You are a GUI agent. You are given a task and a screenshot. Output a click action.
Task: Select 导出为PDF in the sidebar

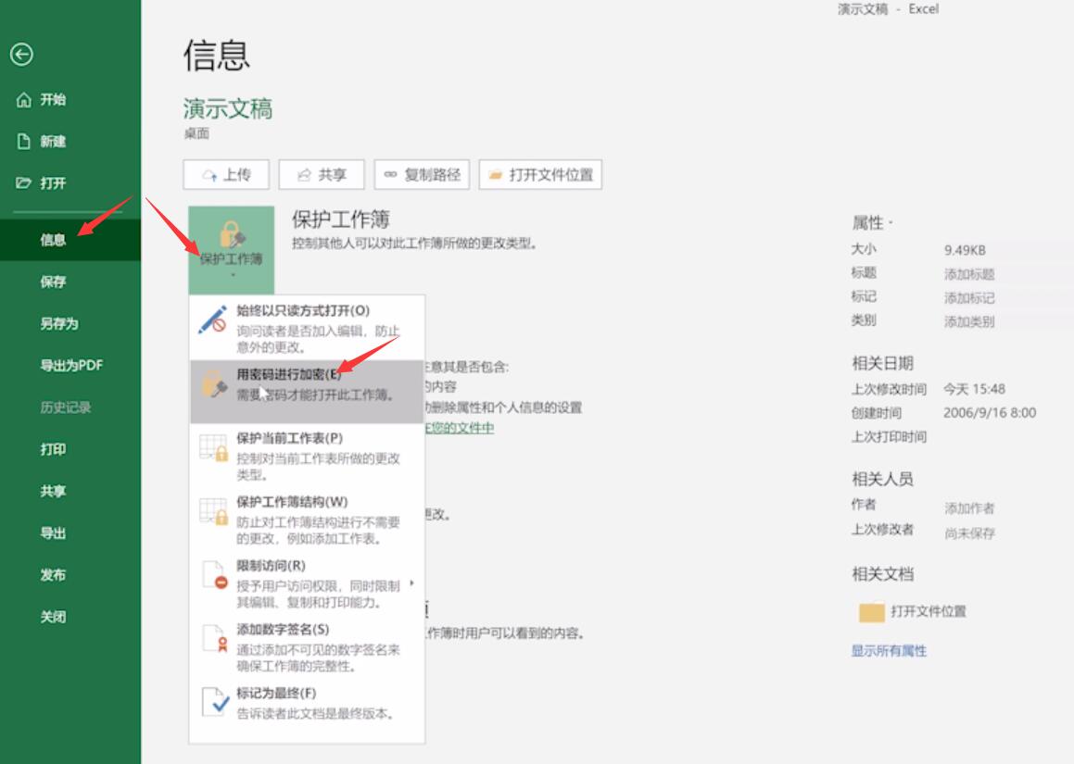pos(71,365)
